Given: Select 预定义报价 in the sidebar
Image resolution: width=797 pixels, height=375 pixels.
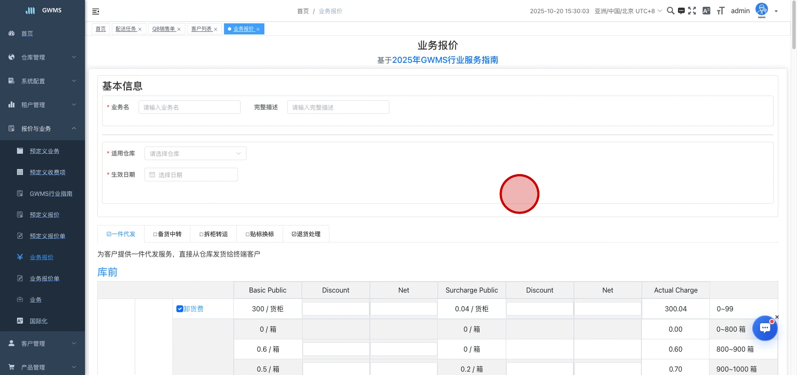Looking at the screenshot, I should (x=44, y=215).
